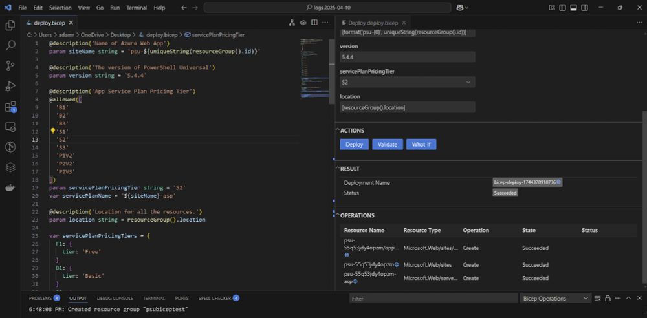
Task: Open the Search view in activity bar
Action: point(10,45)
